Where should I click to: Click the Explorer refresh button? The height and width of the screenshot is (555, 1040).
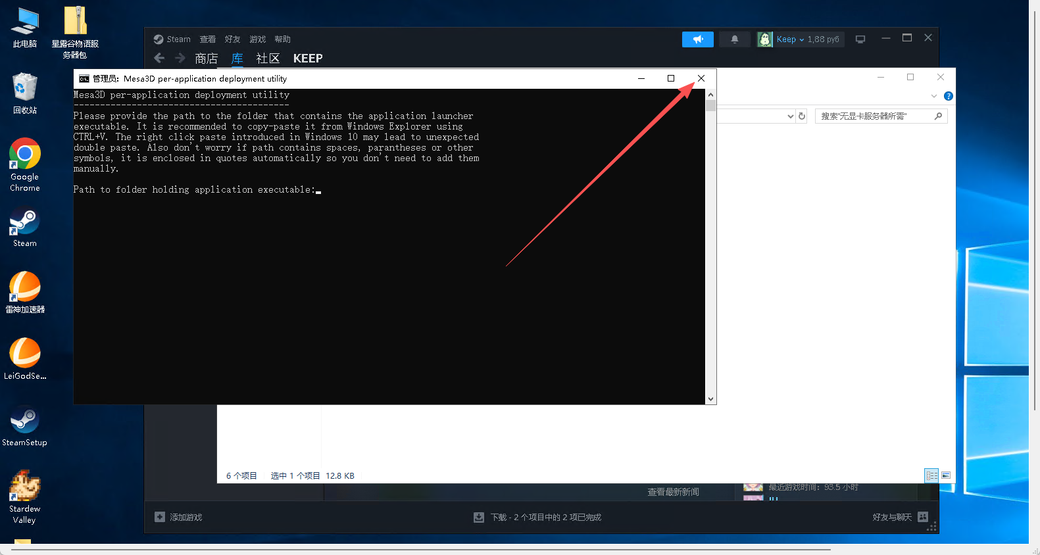[802, 116]
